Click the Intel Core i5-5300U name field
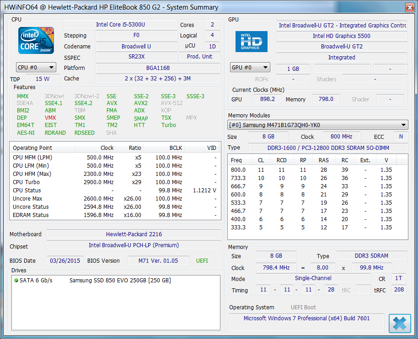 [120, 25]
